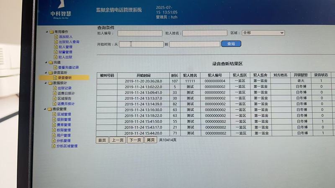Click the page icon beside 话费日统计
The image size is (335, 188).
(x=55, y=93)
